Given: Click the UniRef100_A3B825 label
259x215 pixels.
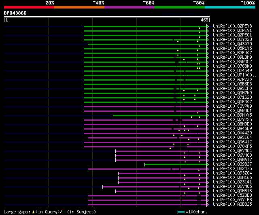Looking at the screenshot, I should pyautogui.click(x=232, y=204).
